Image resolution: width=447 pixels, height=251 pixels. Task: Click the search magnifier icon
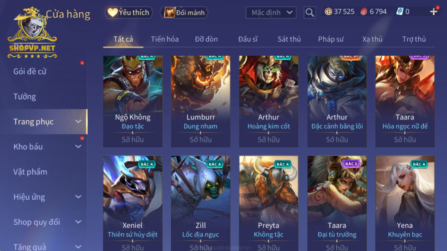click(x=309, y=13)
